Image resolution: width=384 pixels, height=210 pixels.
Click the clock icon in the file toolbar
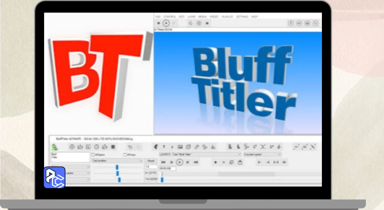click(97, 147)
